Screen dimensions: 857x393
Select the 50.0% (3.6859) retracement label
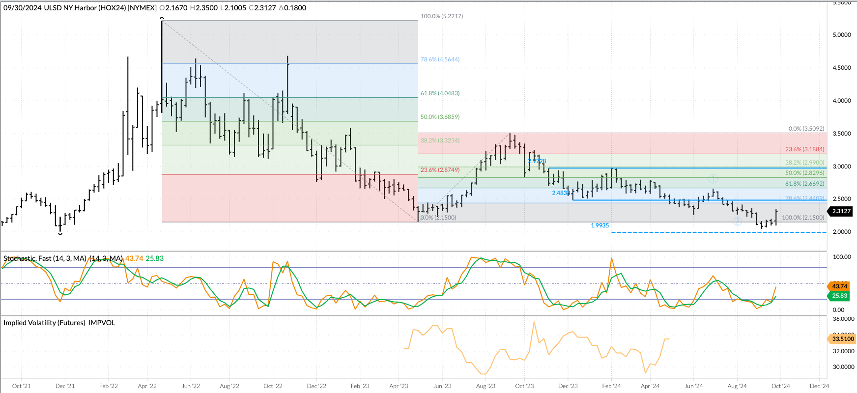(440, 117)
